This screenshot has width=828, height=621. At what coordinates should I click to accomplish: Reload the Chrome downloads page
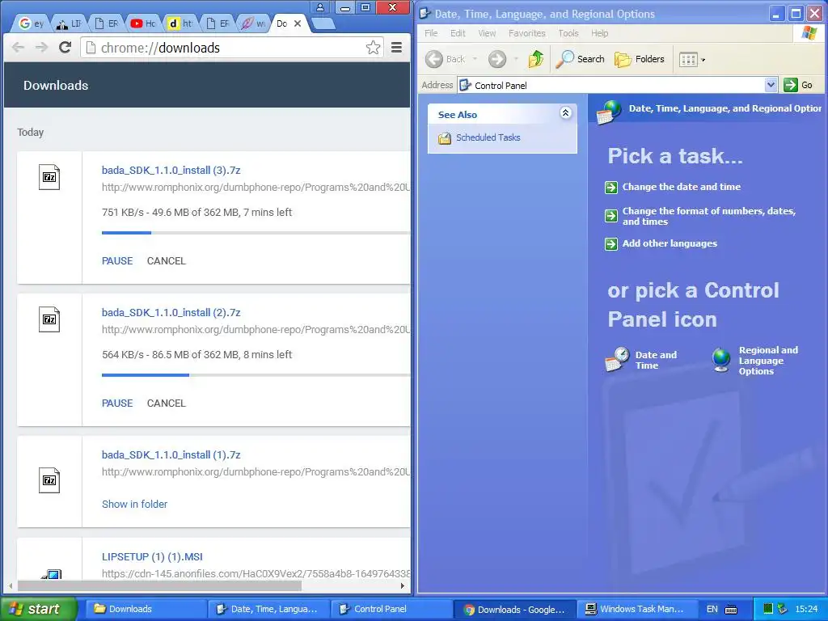65,48
